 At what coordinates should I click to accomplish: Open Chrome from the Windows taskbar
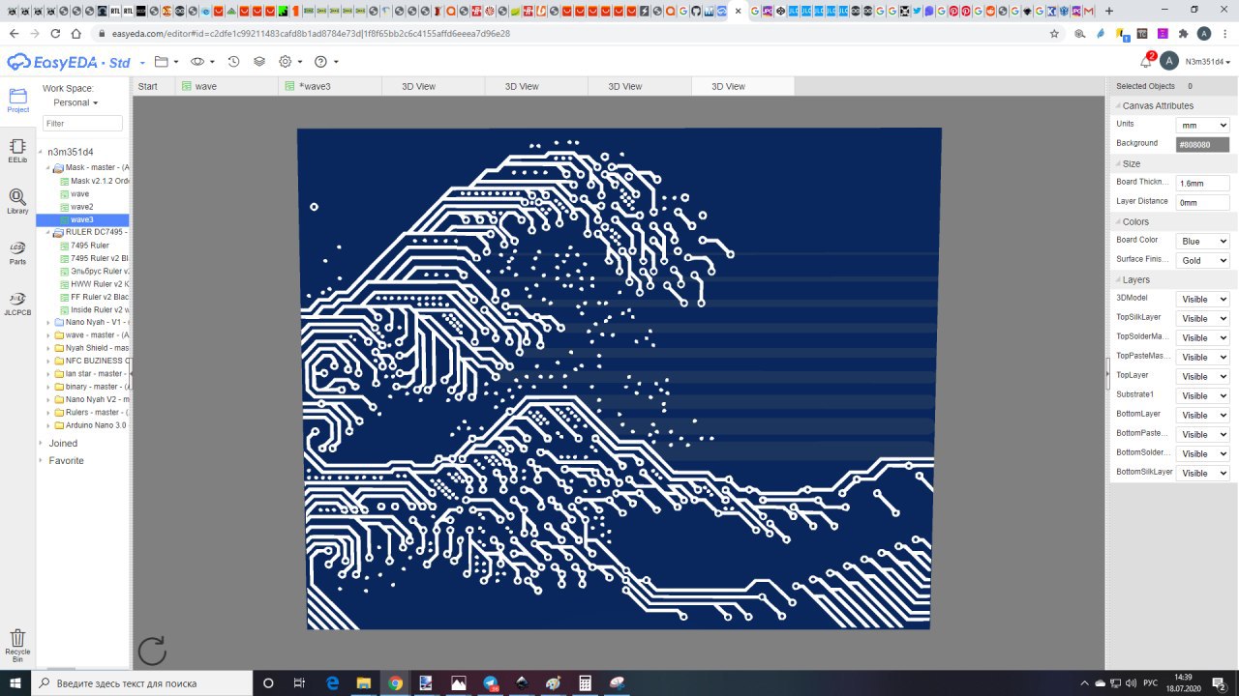[395, 682]
